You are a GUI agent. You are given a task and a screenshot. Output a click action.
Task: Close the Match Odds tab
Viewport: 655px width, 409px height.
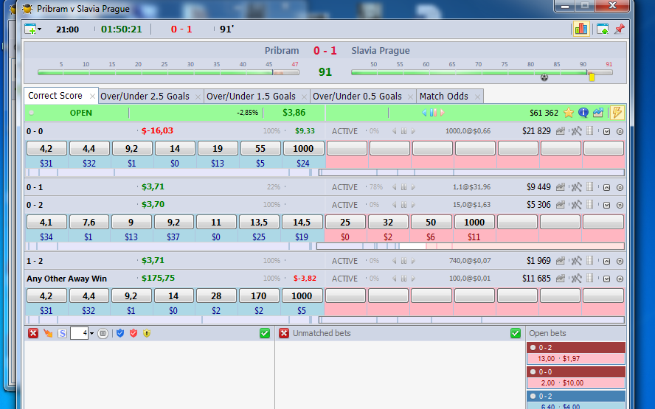click(x=477, y=97)
